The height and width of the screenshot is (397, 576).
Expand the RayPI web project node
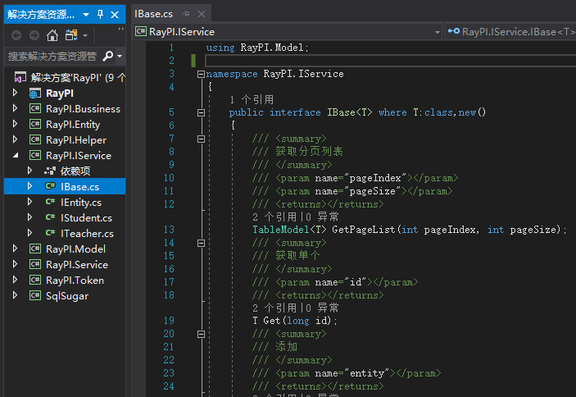click(x=15, y=93)
